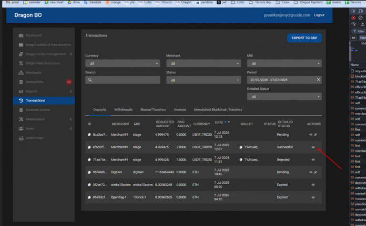Copy ID of transaction 8ca2ae7

[89, 135]
